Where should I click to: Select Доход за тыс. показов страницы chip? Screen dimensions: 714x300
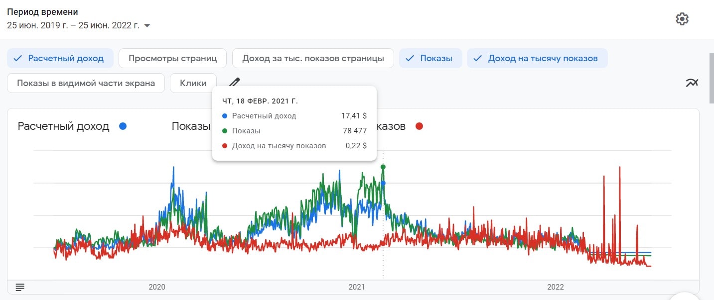coord(313,58)
